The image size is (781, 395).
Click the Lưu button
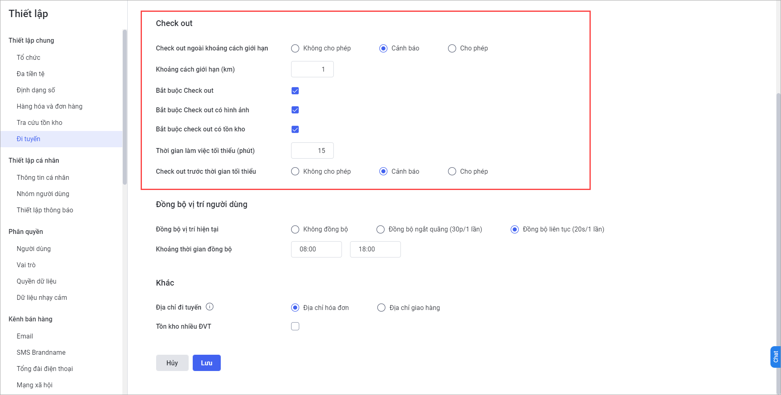point(207,362)
